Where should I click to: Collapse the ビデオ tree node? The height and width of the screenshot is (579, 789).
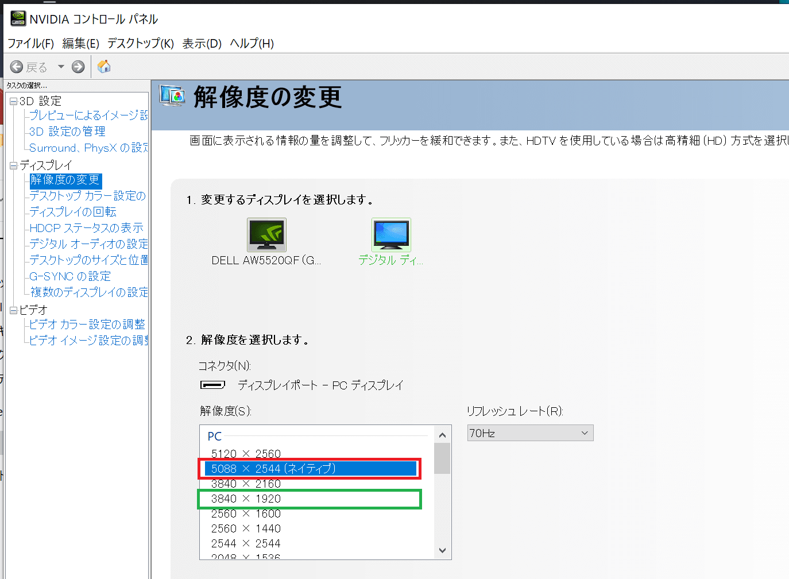pos(14,311)
